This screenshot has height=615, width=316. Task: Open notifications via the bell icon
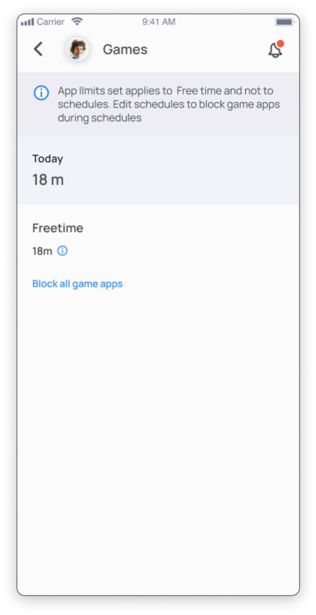point(275,50)
